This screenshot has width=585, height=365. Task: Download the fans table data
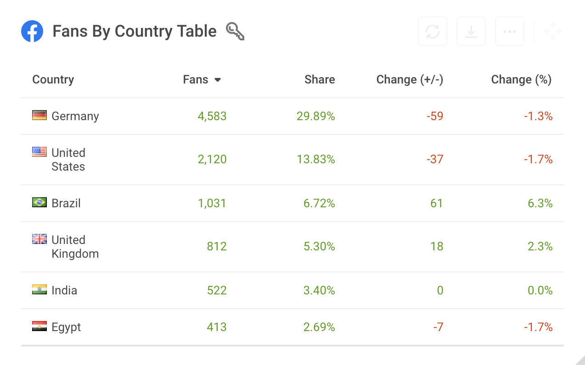pos(471,31)
